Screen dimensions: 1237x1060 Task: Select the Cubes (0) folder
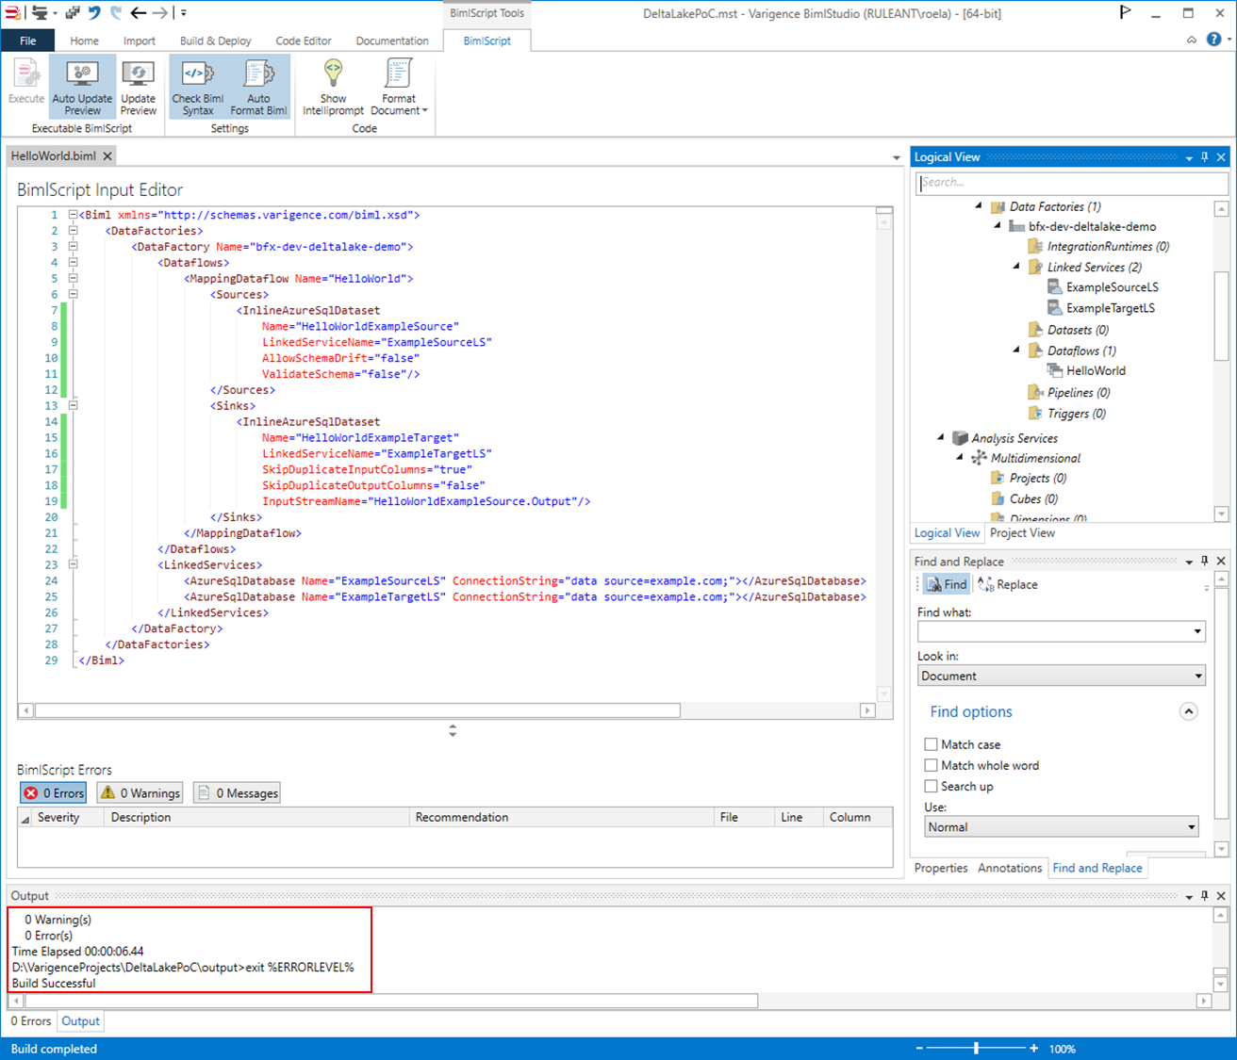coord(1033,498)
